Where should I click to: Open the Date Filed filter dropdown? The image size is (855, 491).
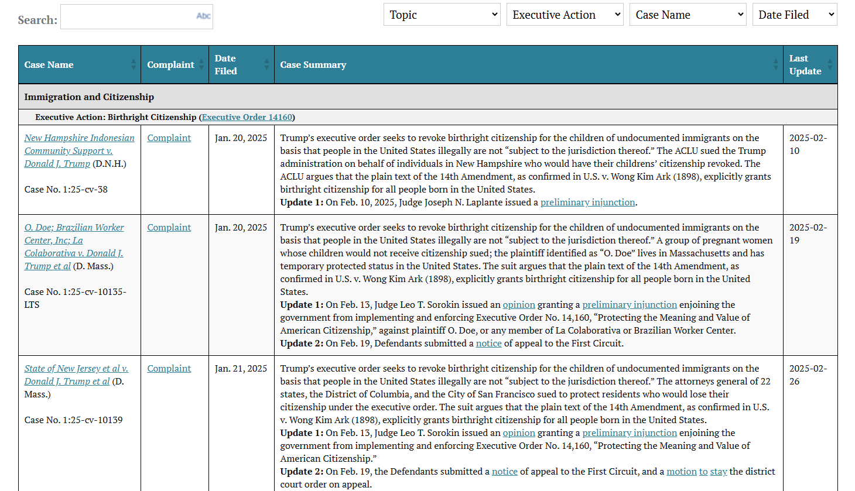click(x=795, y=15)
